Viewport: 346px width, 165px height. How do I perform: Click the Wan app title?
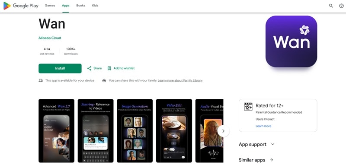coord(52,24)
